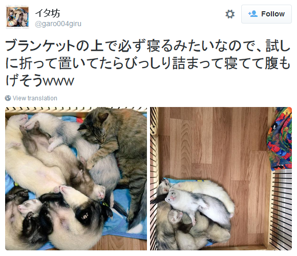This screenshot has width=297, height=256.
Task: Click the display name イタ坊
Action: pyautogui.click(x=48, y=13)
